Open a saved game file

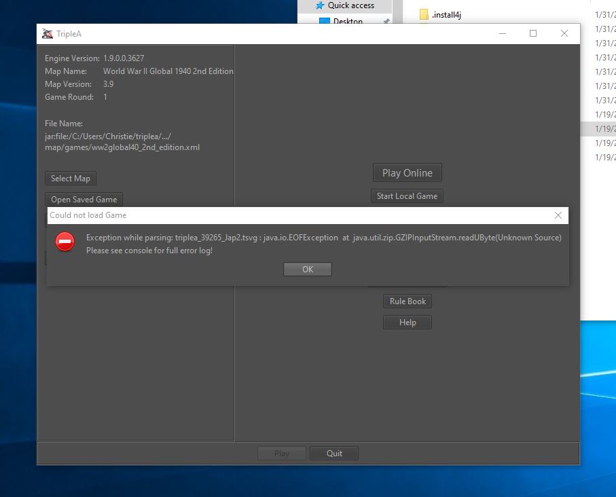[84, 200]
